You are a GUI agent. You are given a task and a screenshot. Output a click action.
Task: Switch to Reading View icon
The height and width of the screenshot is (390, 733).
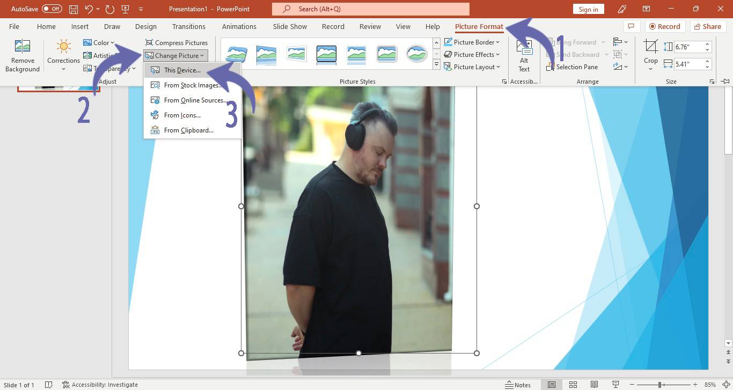594,385
